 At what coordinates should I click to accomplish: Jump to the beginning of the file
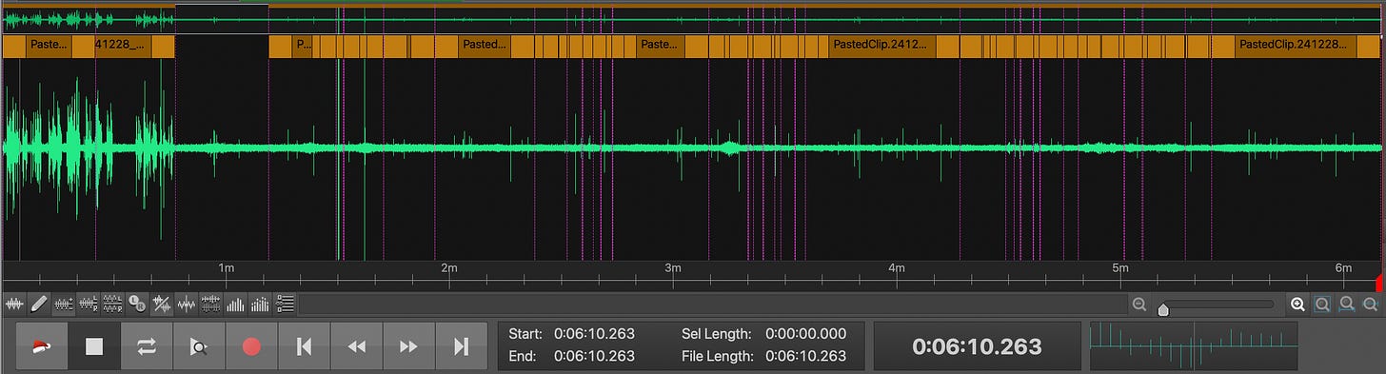304,346
